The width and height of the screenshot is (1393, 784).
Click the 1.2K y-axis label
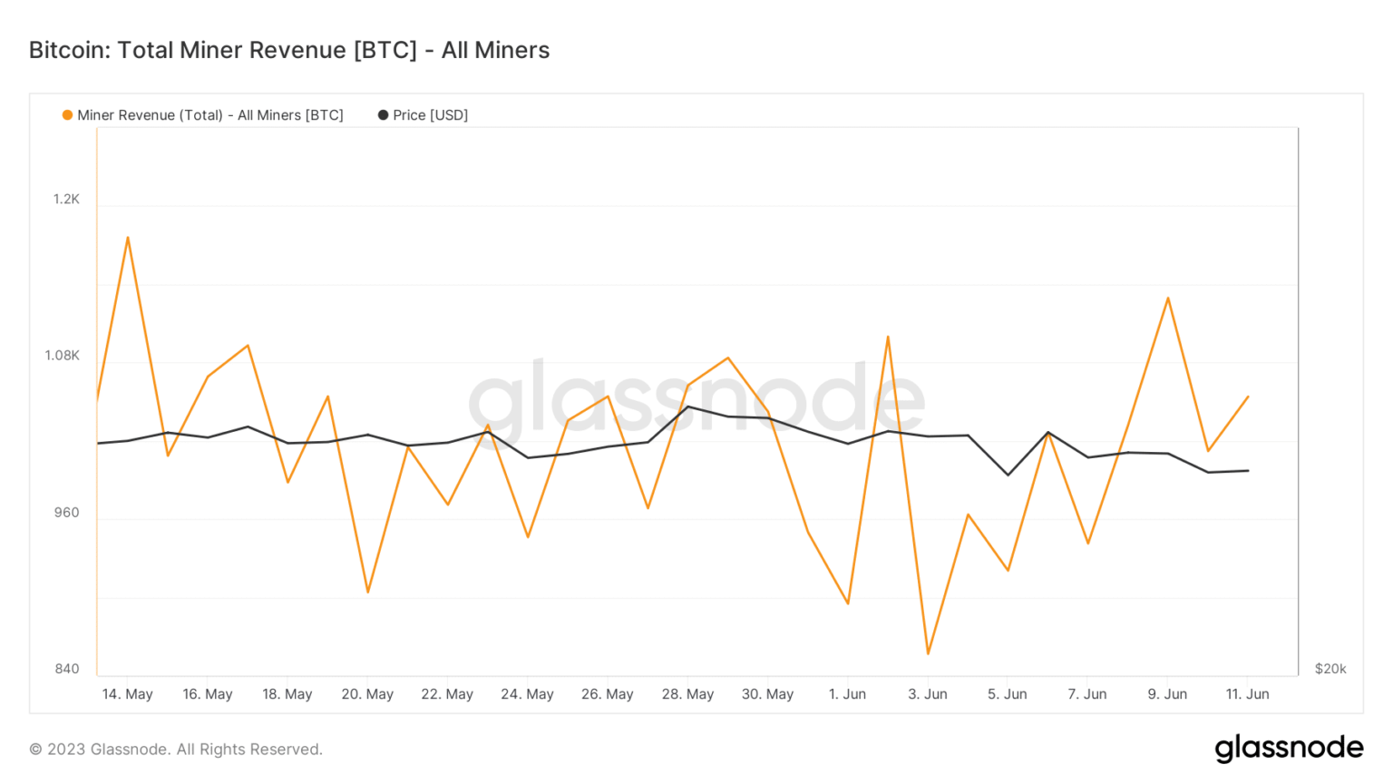(x=66, y=200)
